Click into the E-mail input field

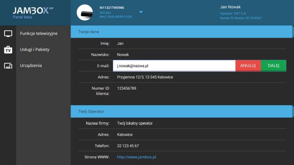[x=174, y=66]
